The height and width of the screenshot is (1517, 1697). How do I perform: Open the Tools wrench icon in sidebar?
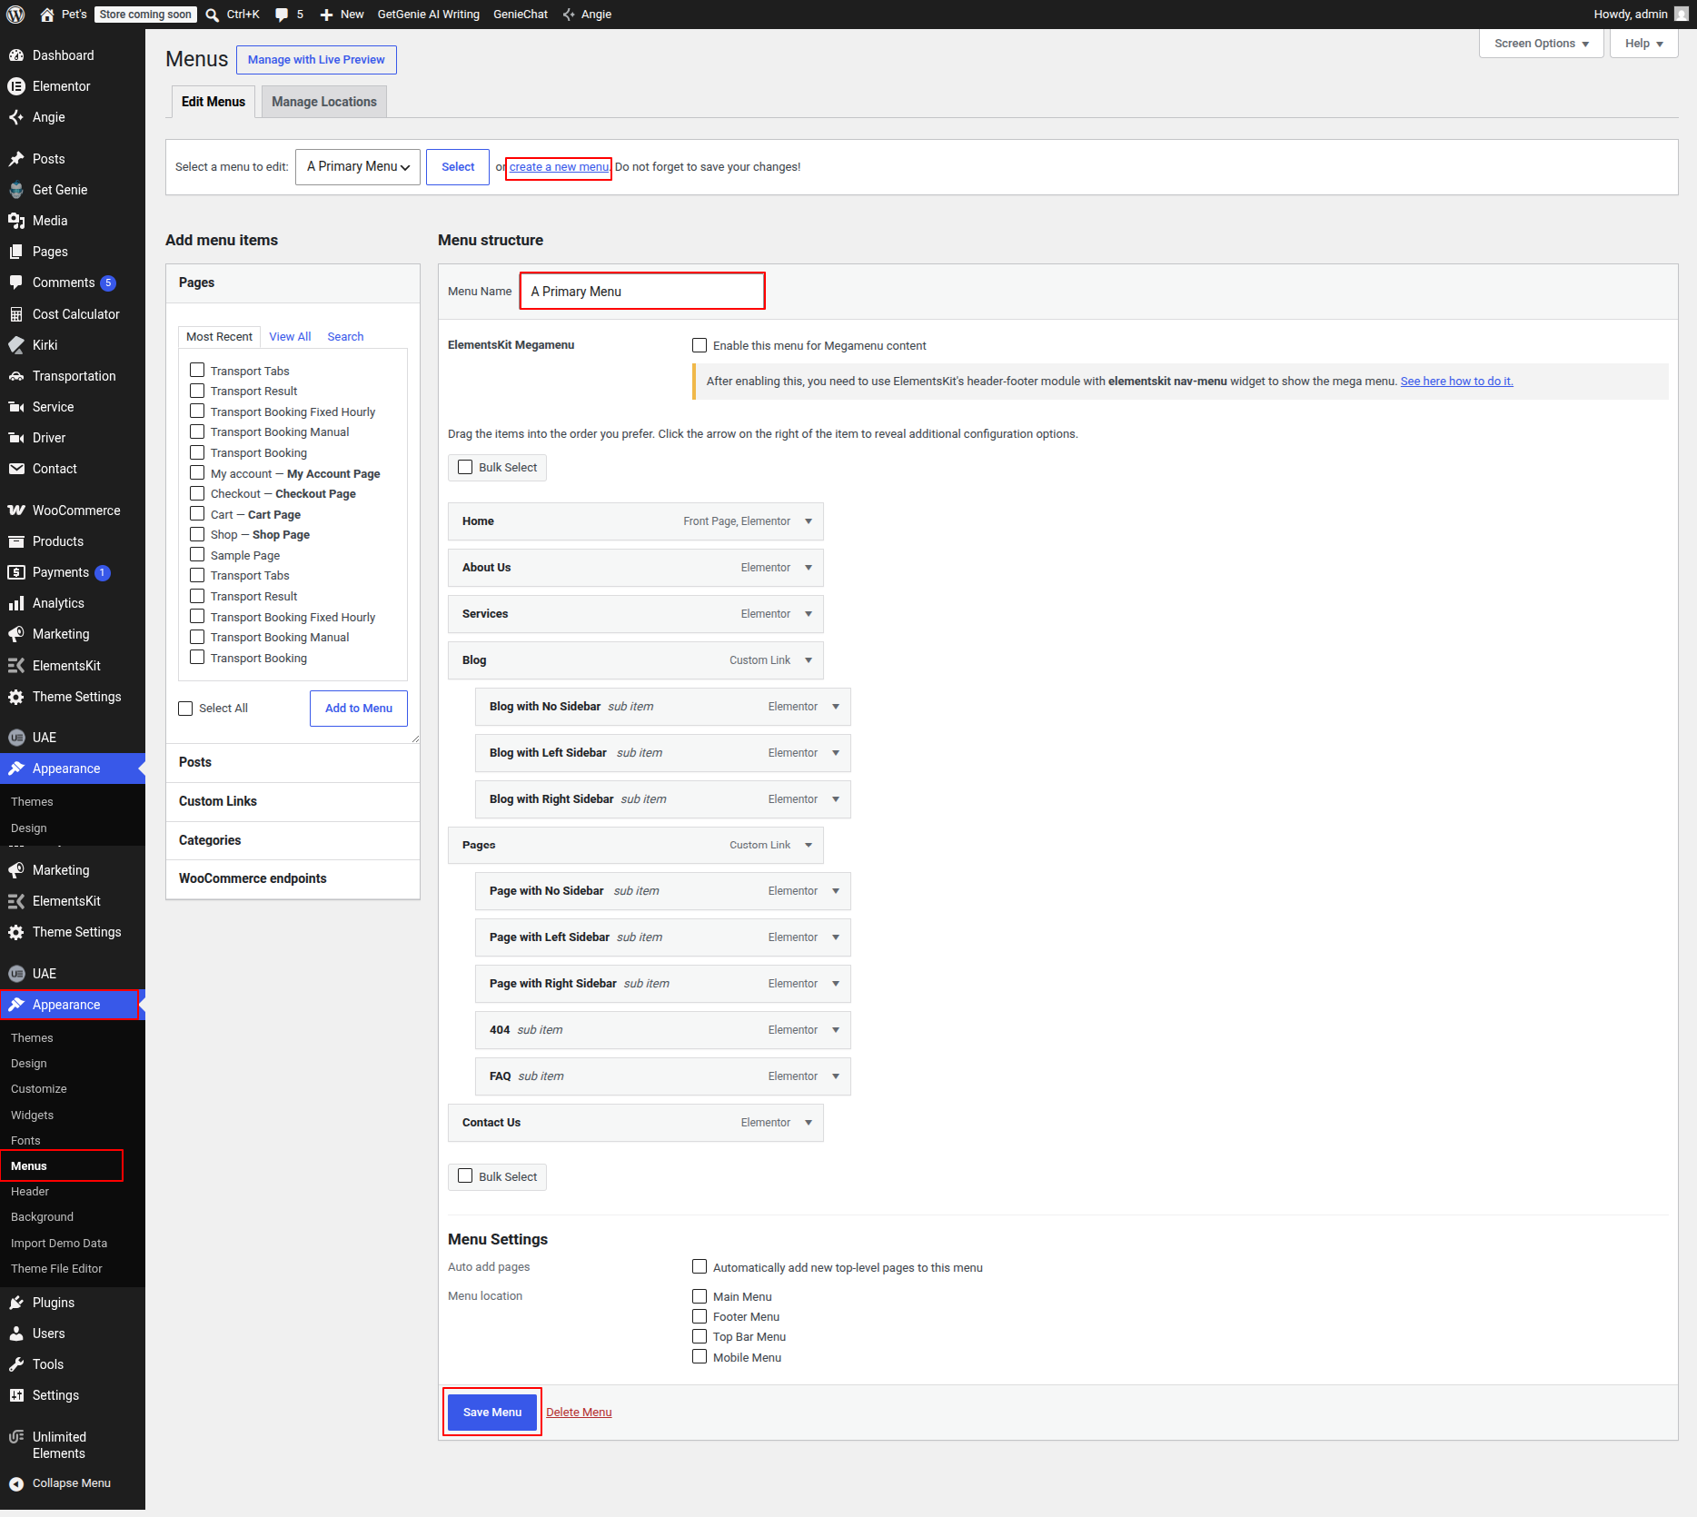[16, 1364]
